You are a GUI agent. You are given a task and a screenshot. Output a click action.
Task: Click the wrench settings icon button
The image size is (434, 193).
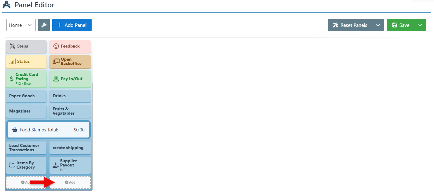click(x=44, y=25)
